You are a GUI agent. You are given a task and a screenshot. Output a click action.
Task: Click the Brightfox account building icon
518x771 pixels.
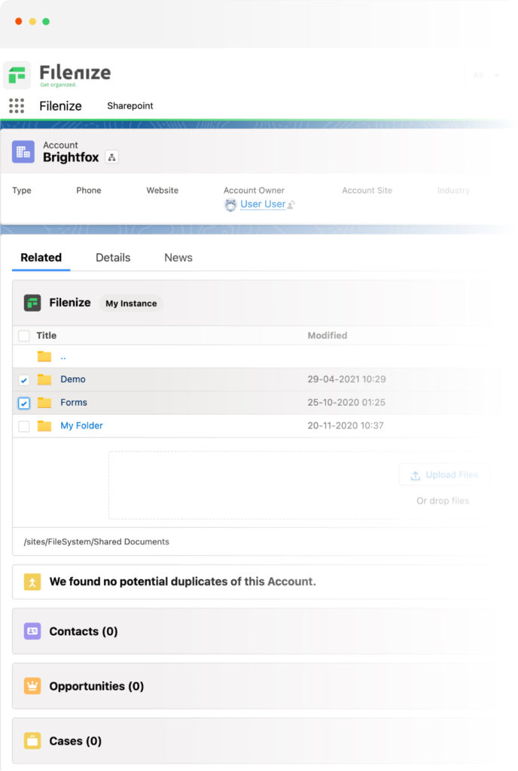23,151
